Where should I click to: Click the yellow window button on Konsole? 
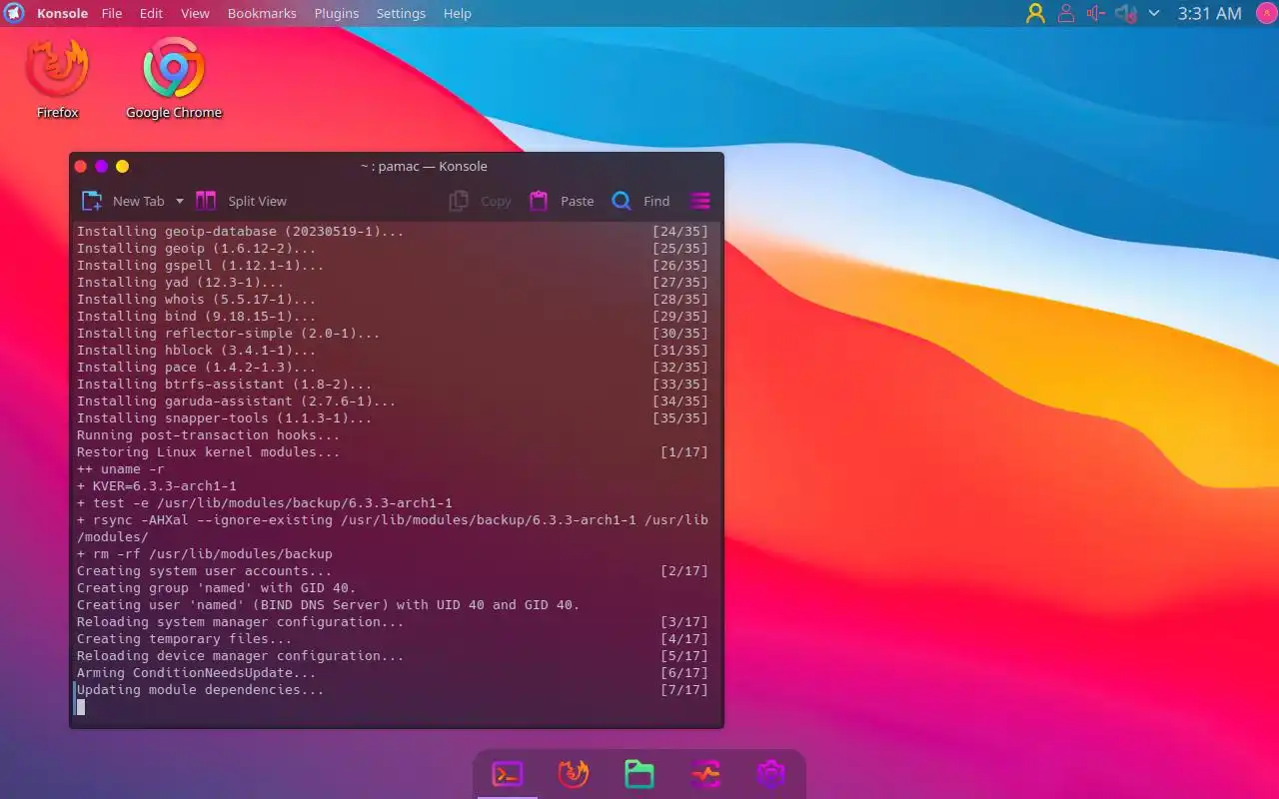123,166
